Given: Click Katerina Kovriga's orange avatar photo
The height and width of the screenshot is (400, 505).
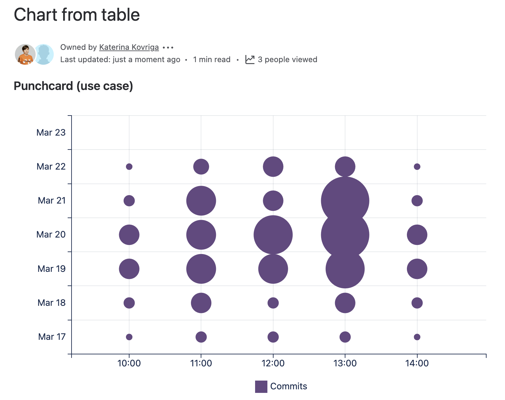Looking at the screenshot, I should (x=25, y=54).
